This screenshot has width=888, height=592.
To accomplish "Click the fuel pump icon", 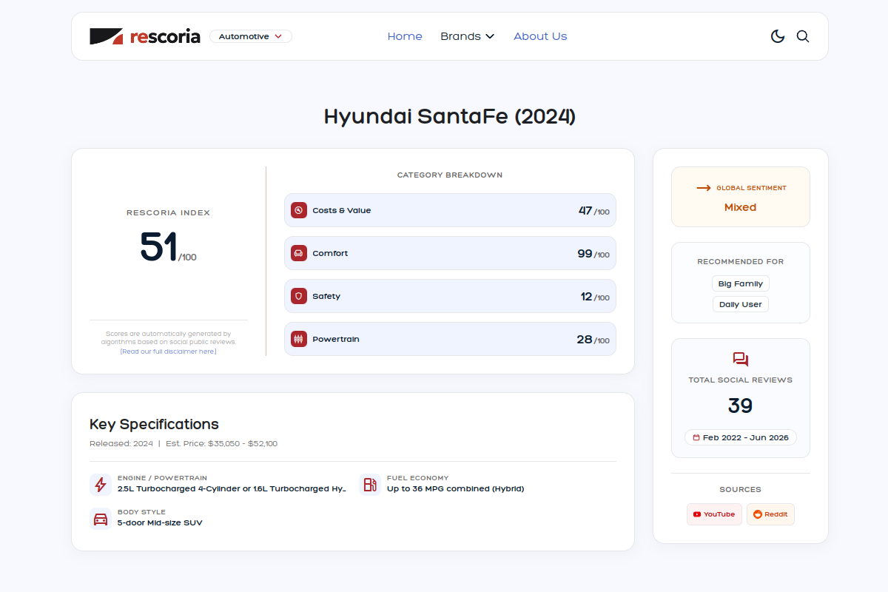I will (370, 485).
